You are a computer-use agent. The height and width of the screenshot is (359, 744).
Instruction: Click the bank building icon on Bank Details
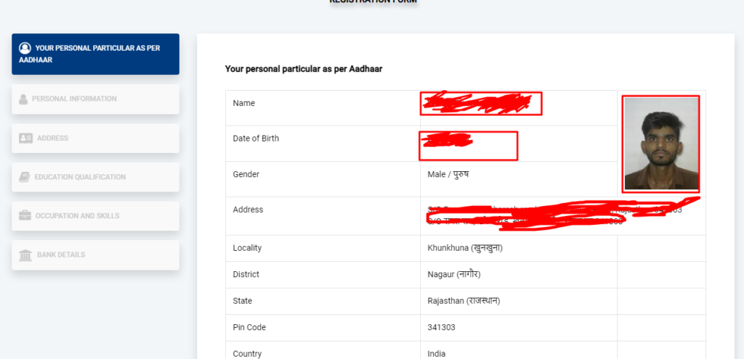[x=25, y=255]
